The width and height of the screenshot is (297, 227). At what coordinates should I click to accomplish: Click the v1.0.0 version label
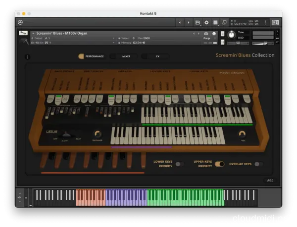click(x=270, y=181)
